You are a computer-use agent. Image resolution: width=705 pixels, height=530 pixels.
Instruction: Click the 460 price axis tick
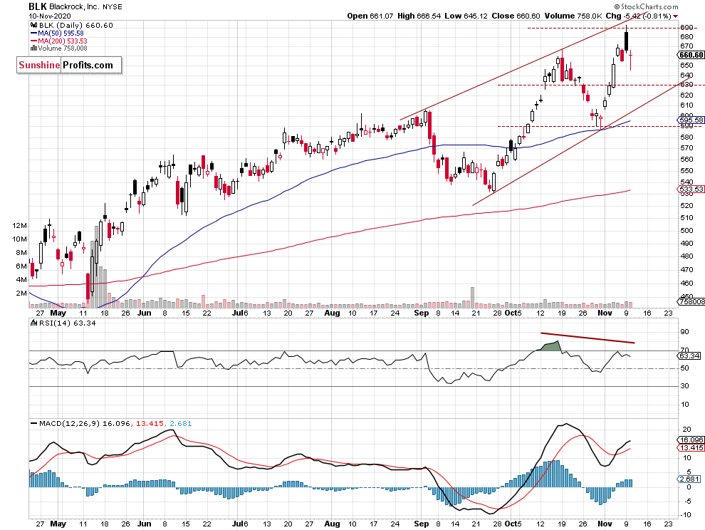click(686, 284)
